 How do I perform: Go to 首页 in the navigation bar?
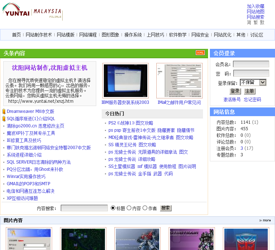tap(17, 35)
